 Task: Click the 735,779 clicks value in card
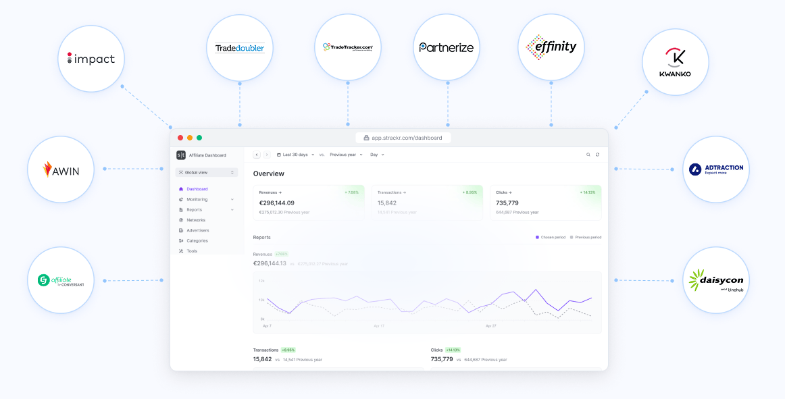[x=507, y=203]
